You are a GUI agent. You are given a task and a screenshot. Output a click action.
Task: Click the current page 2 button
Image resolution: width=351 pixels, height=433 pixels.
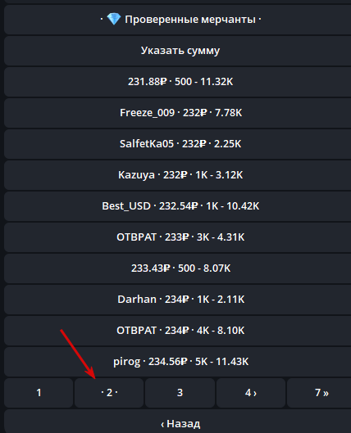point(109,393)
